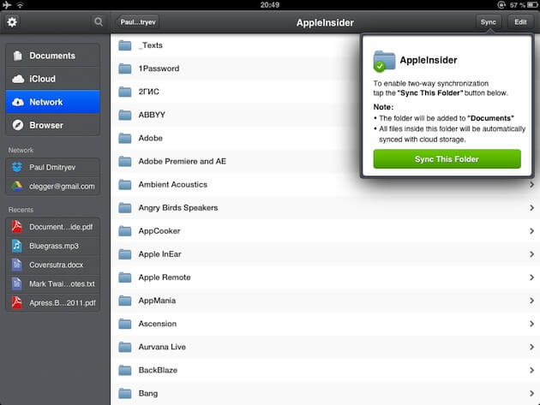
Task: Open the BackBlaze folder name
Action: pyautogui.click(x=158, y=370)
